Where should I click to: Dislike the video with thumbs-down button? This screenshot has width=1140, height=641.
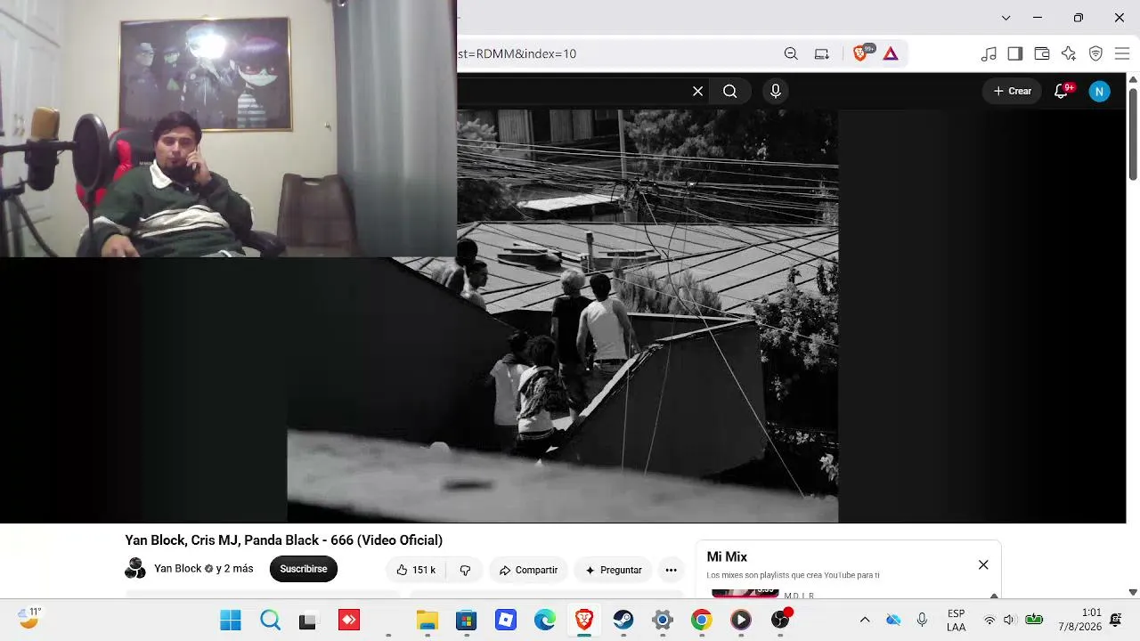[x=465, y=570]
